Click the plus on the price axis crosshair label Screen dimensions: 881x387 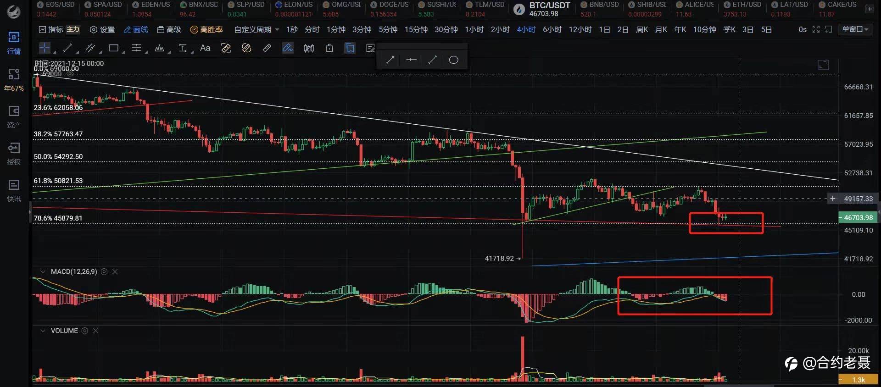click(833, 199)
